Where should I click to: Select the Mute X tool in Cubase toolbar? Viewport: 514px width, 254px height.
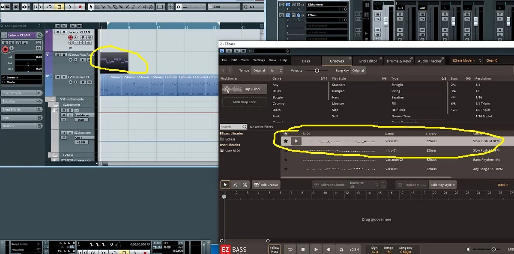(x=127, y=7)
